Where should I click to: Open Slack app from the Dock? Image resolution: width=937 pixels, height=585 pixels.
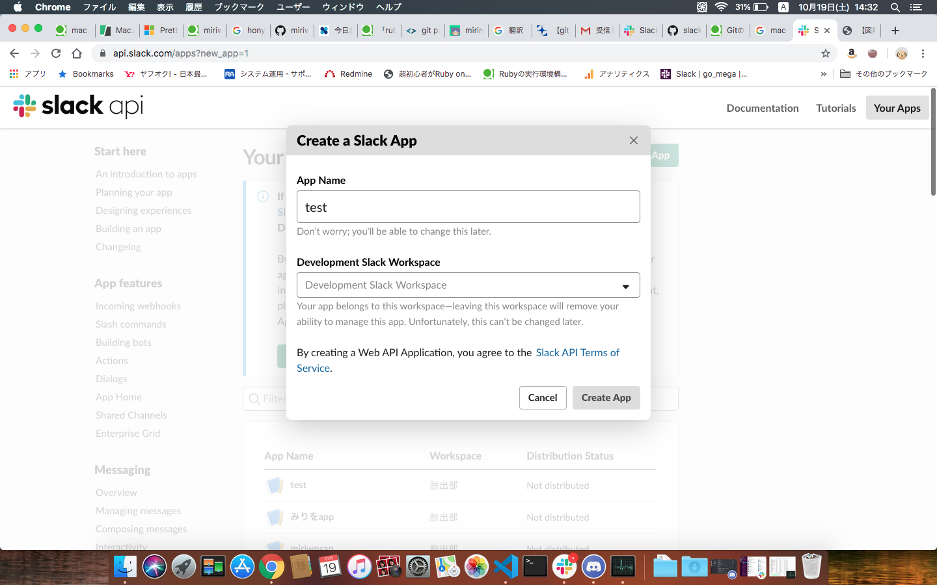[x=564, y=567]
